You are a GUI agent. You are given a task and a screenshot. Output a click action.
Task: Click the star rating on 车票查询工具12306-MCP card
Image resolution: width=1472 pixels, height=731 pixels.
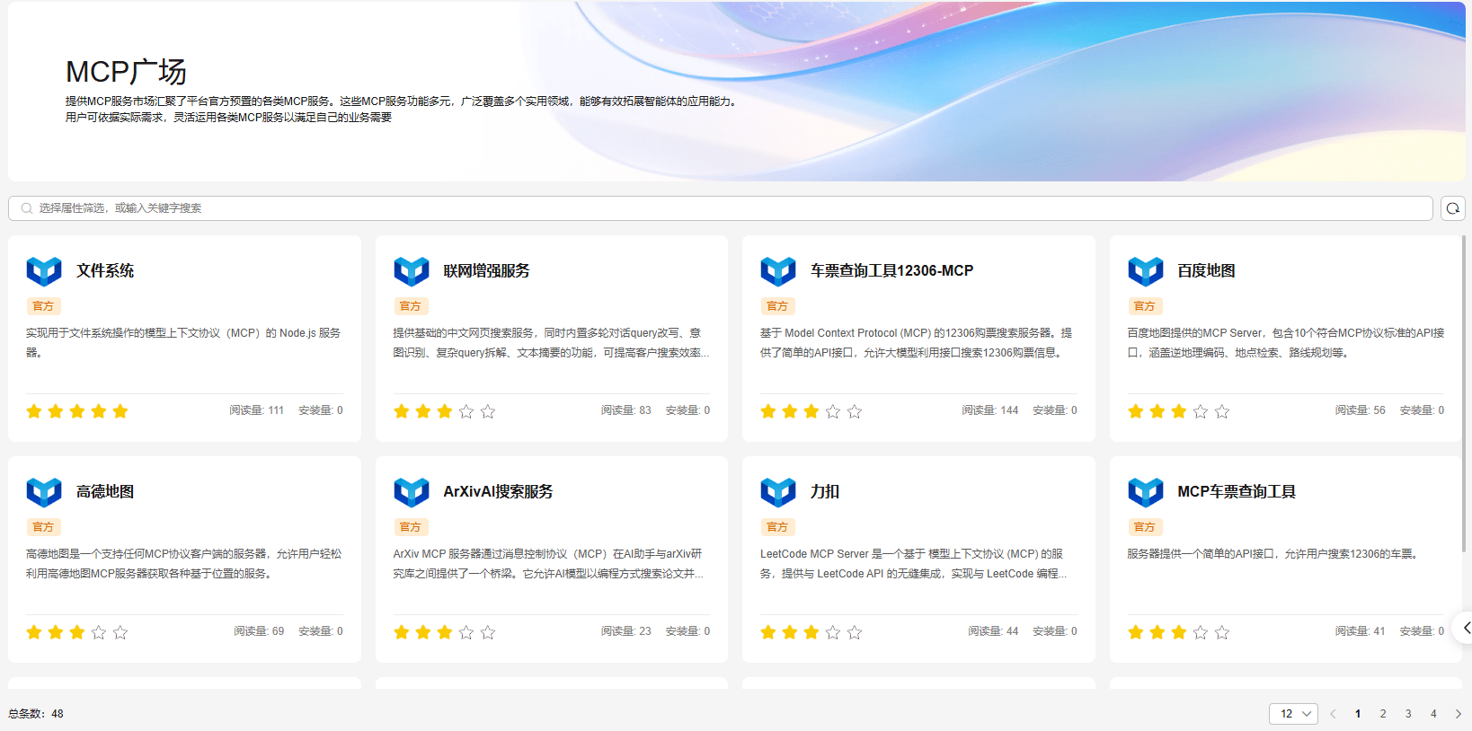[811, 411]
